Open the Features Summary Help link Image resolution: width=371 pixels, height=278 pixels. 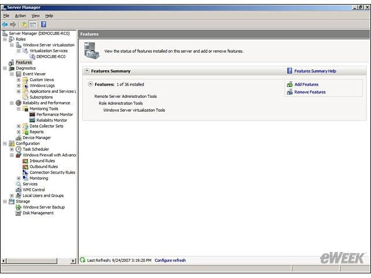pyautogui.click(x=315, y=71)
